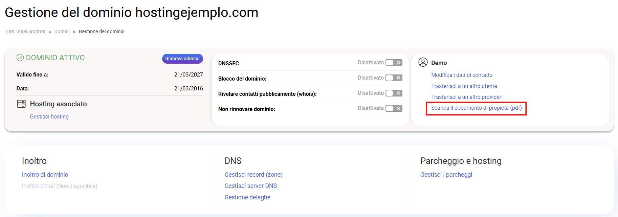This screenshot has height=217, width=618.
Task: Click the green active domain checkmark icon
Action: tap(20, 58)
